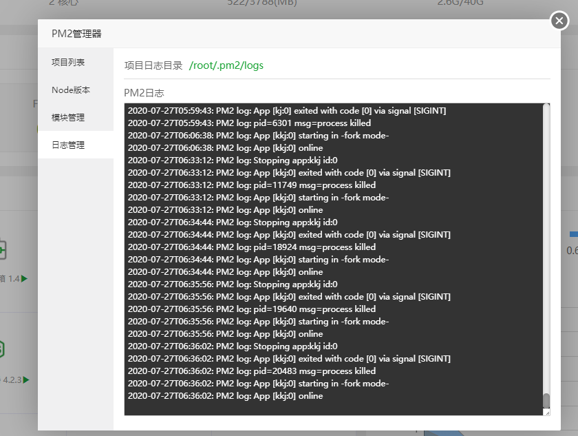Click the PM2日志 heading
This screenshot has height=436, width=578.
pos(144,93)
